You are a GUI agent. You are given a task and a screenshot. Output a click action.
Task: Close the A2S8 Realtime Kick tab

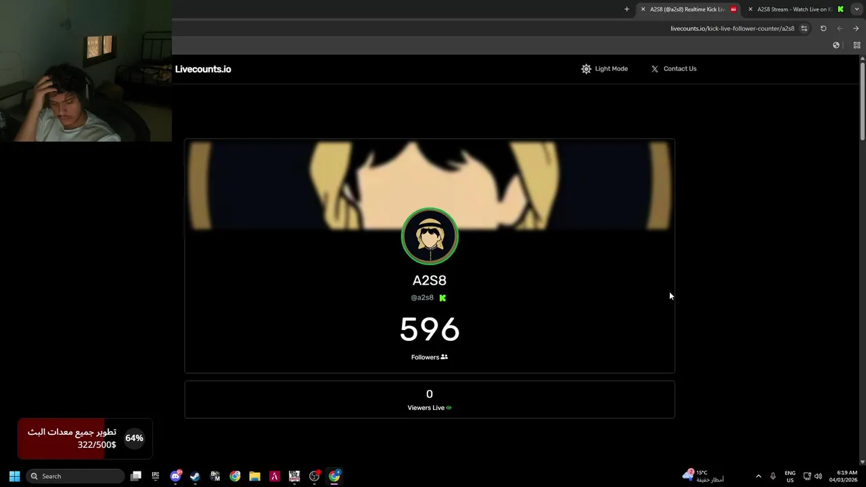[x=643, y=9]
